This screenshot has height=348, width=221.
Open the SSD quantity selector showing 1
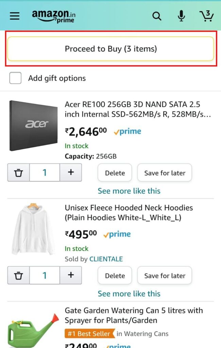45,172
